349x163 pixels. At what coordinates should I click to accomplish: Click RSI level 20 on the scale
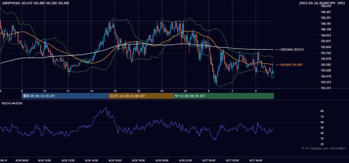322,144
